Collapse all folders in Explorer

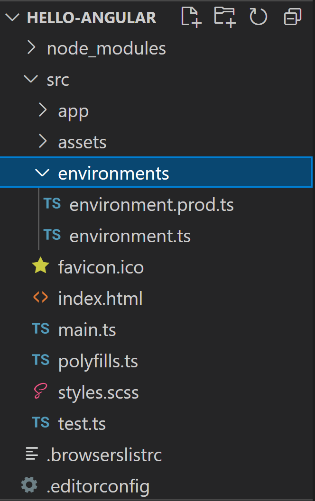point(293,17)
